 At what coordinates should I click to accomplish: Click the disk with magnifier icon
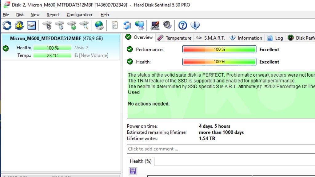[x=84, y=25]
